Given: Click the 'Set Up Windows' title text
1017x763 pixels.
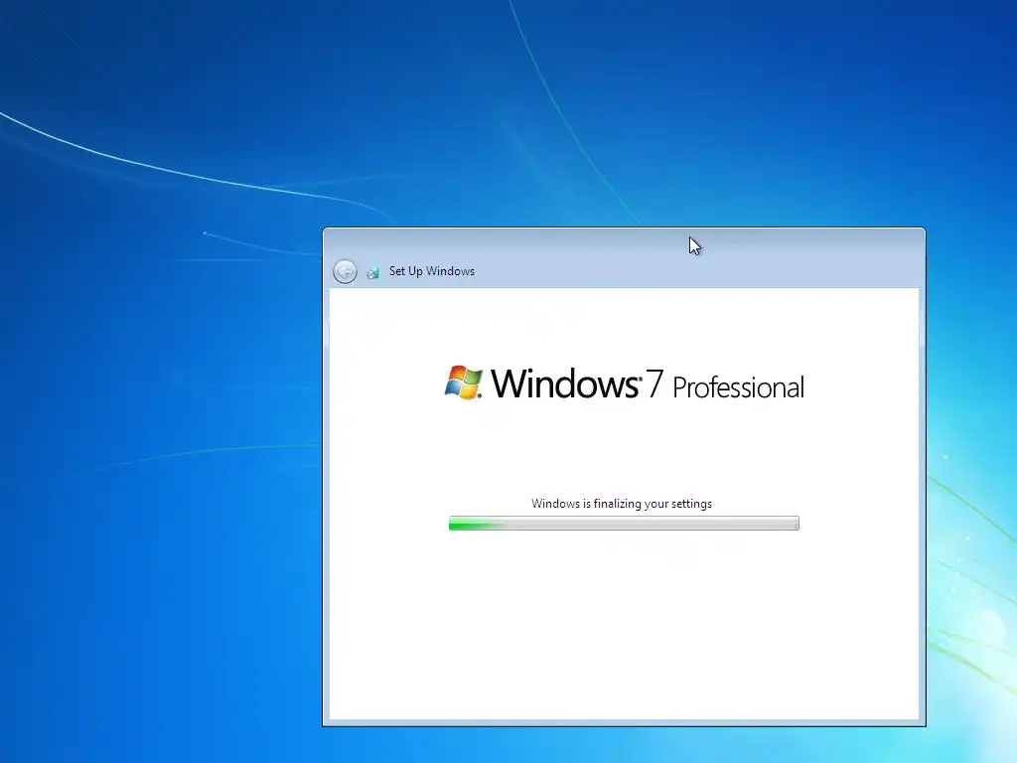Looking at the screenshot, I should pos(432,271).
